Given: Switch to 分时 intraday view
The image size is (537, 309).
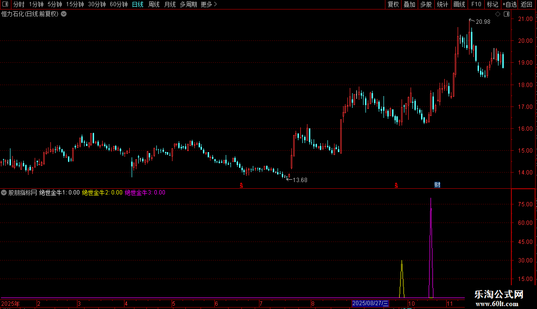Looking at the screenshot, I should pos(19,4).
